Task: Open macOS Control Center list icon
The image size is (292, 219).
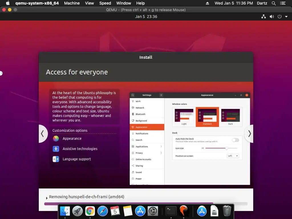Action: [283, 3]
